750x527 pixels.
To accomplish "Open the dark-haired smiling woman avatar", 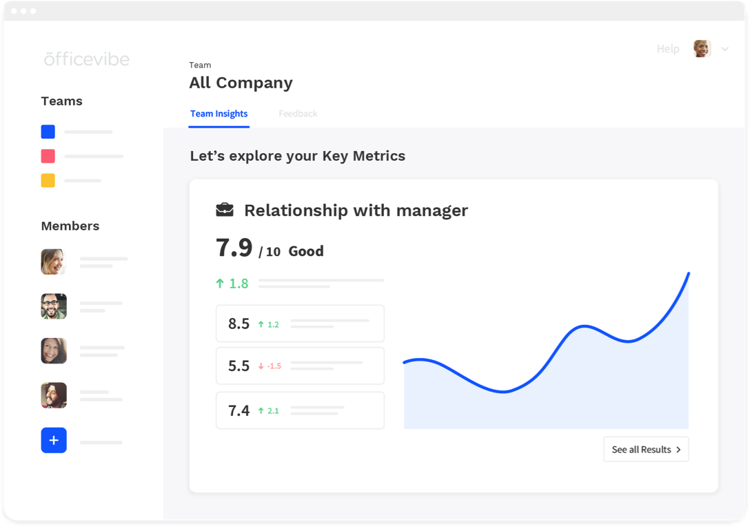I will click(x=54, y=351).
